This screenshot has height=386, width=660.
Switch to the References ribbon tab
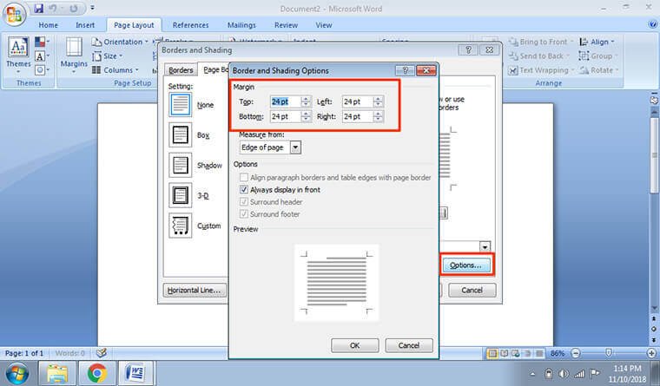click(x=190, y=25)
